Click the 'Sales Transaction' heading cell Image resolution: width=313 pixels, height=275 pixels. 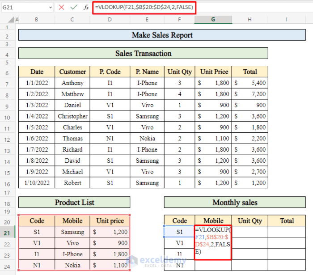click(144, 53)
